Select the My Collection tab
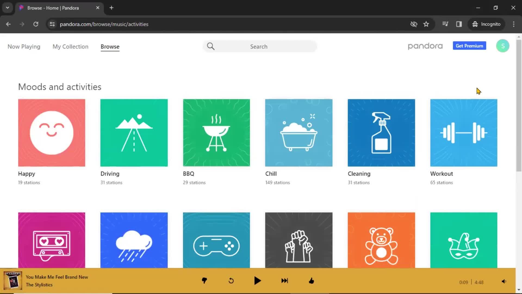 70,47
